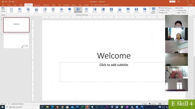Click the After time field

(184, 13)
